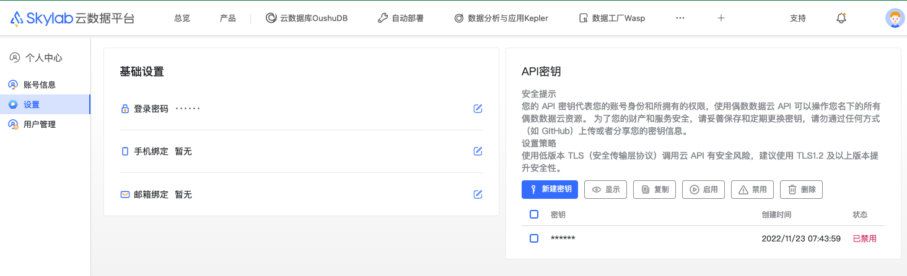The width and height of the screenshot is (907, 276).
Task: Edit the email binding (邮箱绑定)
Action: [x=478, y=194]
